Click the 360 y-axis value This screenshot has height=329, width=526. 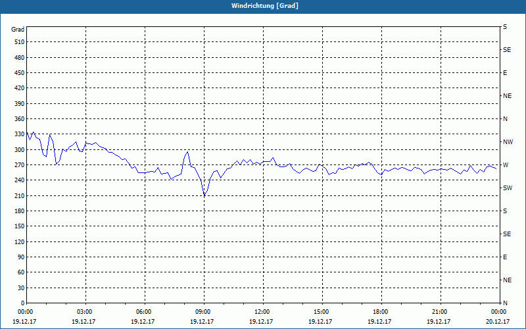pyautogui.click(x=20, y=119)
